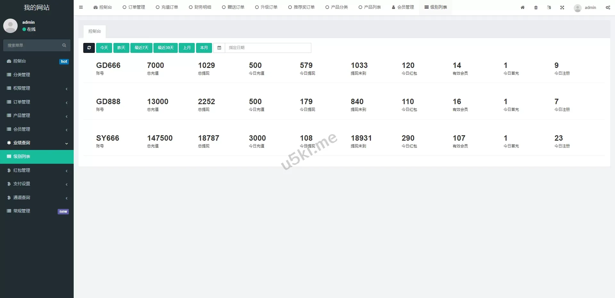Click the trash clear-cache icon
The image size is (615, 298).
[x=536, y=7]
